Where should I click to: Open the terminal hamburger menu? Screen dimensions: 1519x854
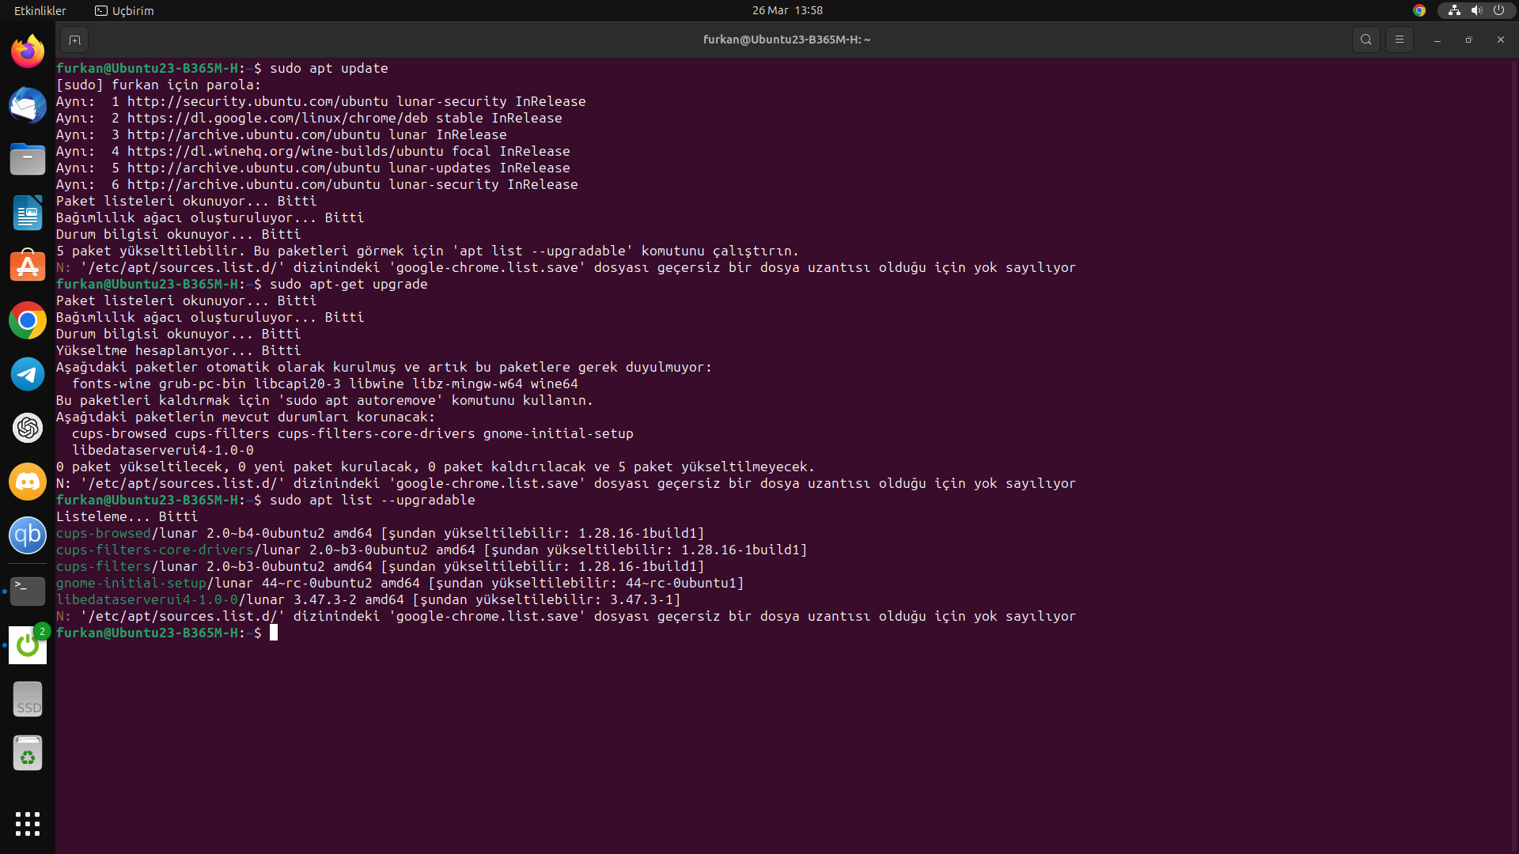point(1399,40)
